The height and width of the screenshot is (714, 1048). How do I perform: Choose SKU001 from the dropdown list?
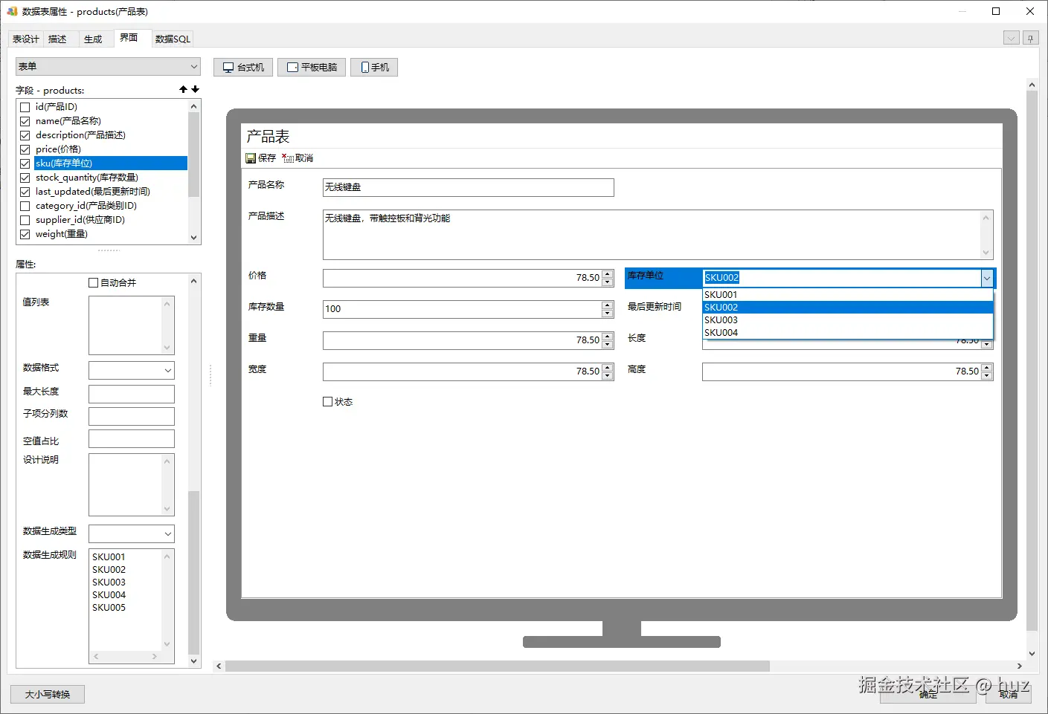[848, 295]
